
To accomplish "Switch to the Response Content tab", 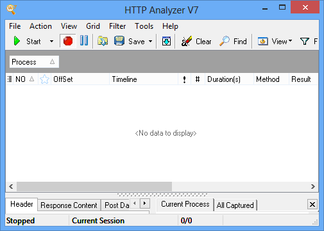I will pyautogui.click(x=69, y=205).
